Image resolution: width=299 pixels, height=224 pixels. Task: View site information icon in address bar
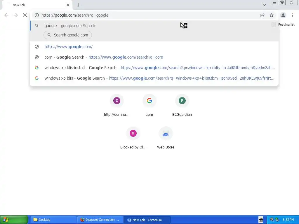click(x=37, y=15)
